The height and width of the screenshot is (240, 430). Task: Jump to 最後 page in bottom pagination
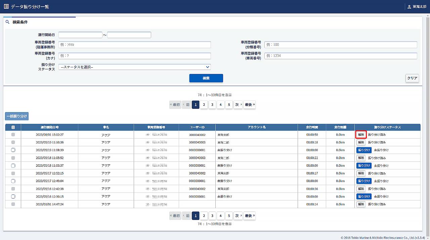point(250,216)
